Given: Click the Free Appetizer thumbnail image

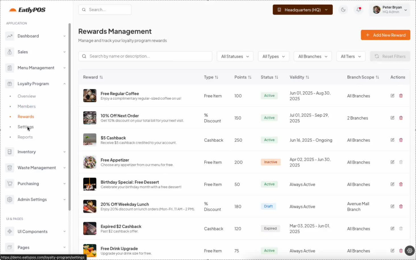Looking at the screenshot, I should tap(90, 162).
